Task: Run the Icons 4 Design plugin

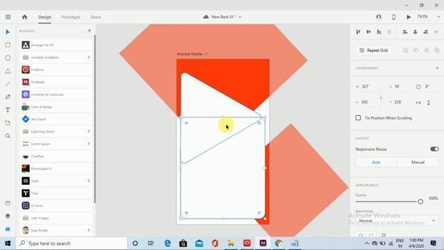Action: (56, 107)
